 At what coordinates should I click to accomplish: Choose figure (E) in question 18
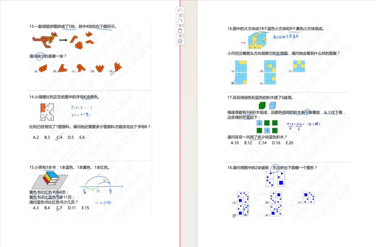pos(276,211)
